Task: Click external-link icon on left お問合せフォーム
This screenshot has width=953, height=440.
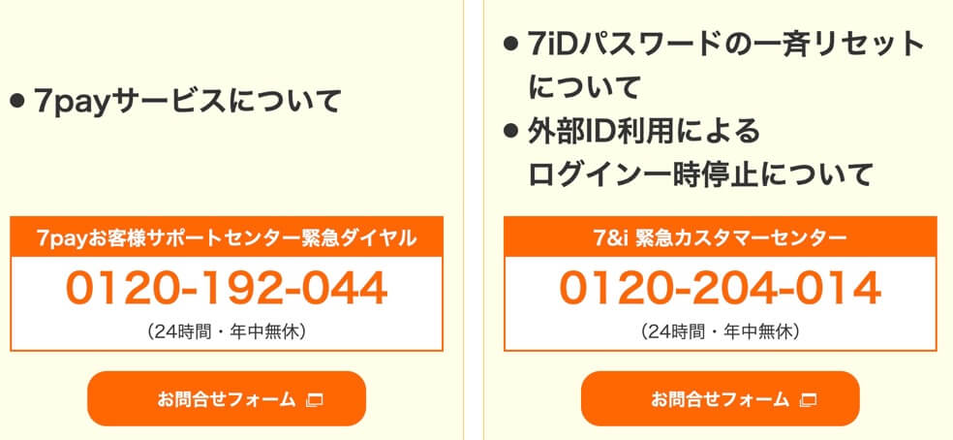Action: (314, 400)
